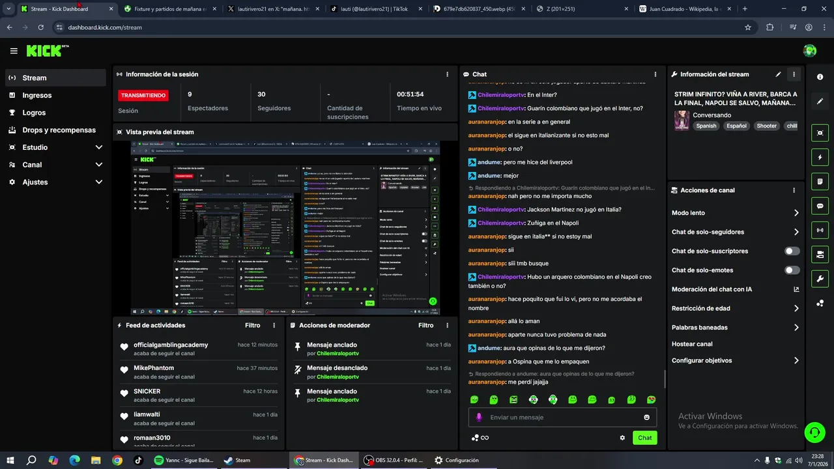Open the hamburger menu beside the Kick logo
834x469 pixels.
pos(14,51)
